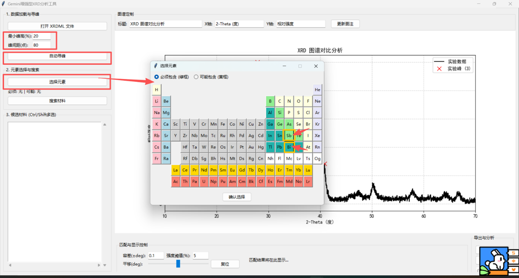The height and width of the screenshot is (278, 519).
Task: Select uranium (U) in the actinide row
Action: click(204, 182)
